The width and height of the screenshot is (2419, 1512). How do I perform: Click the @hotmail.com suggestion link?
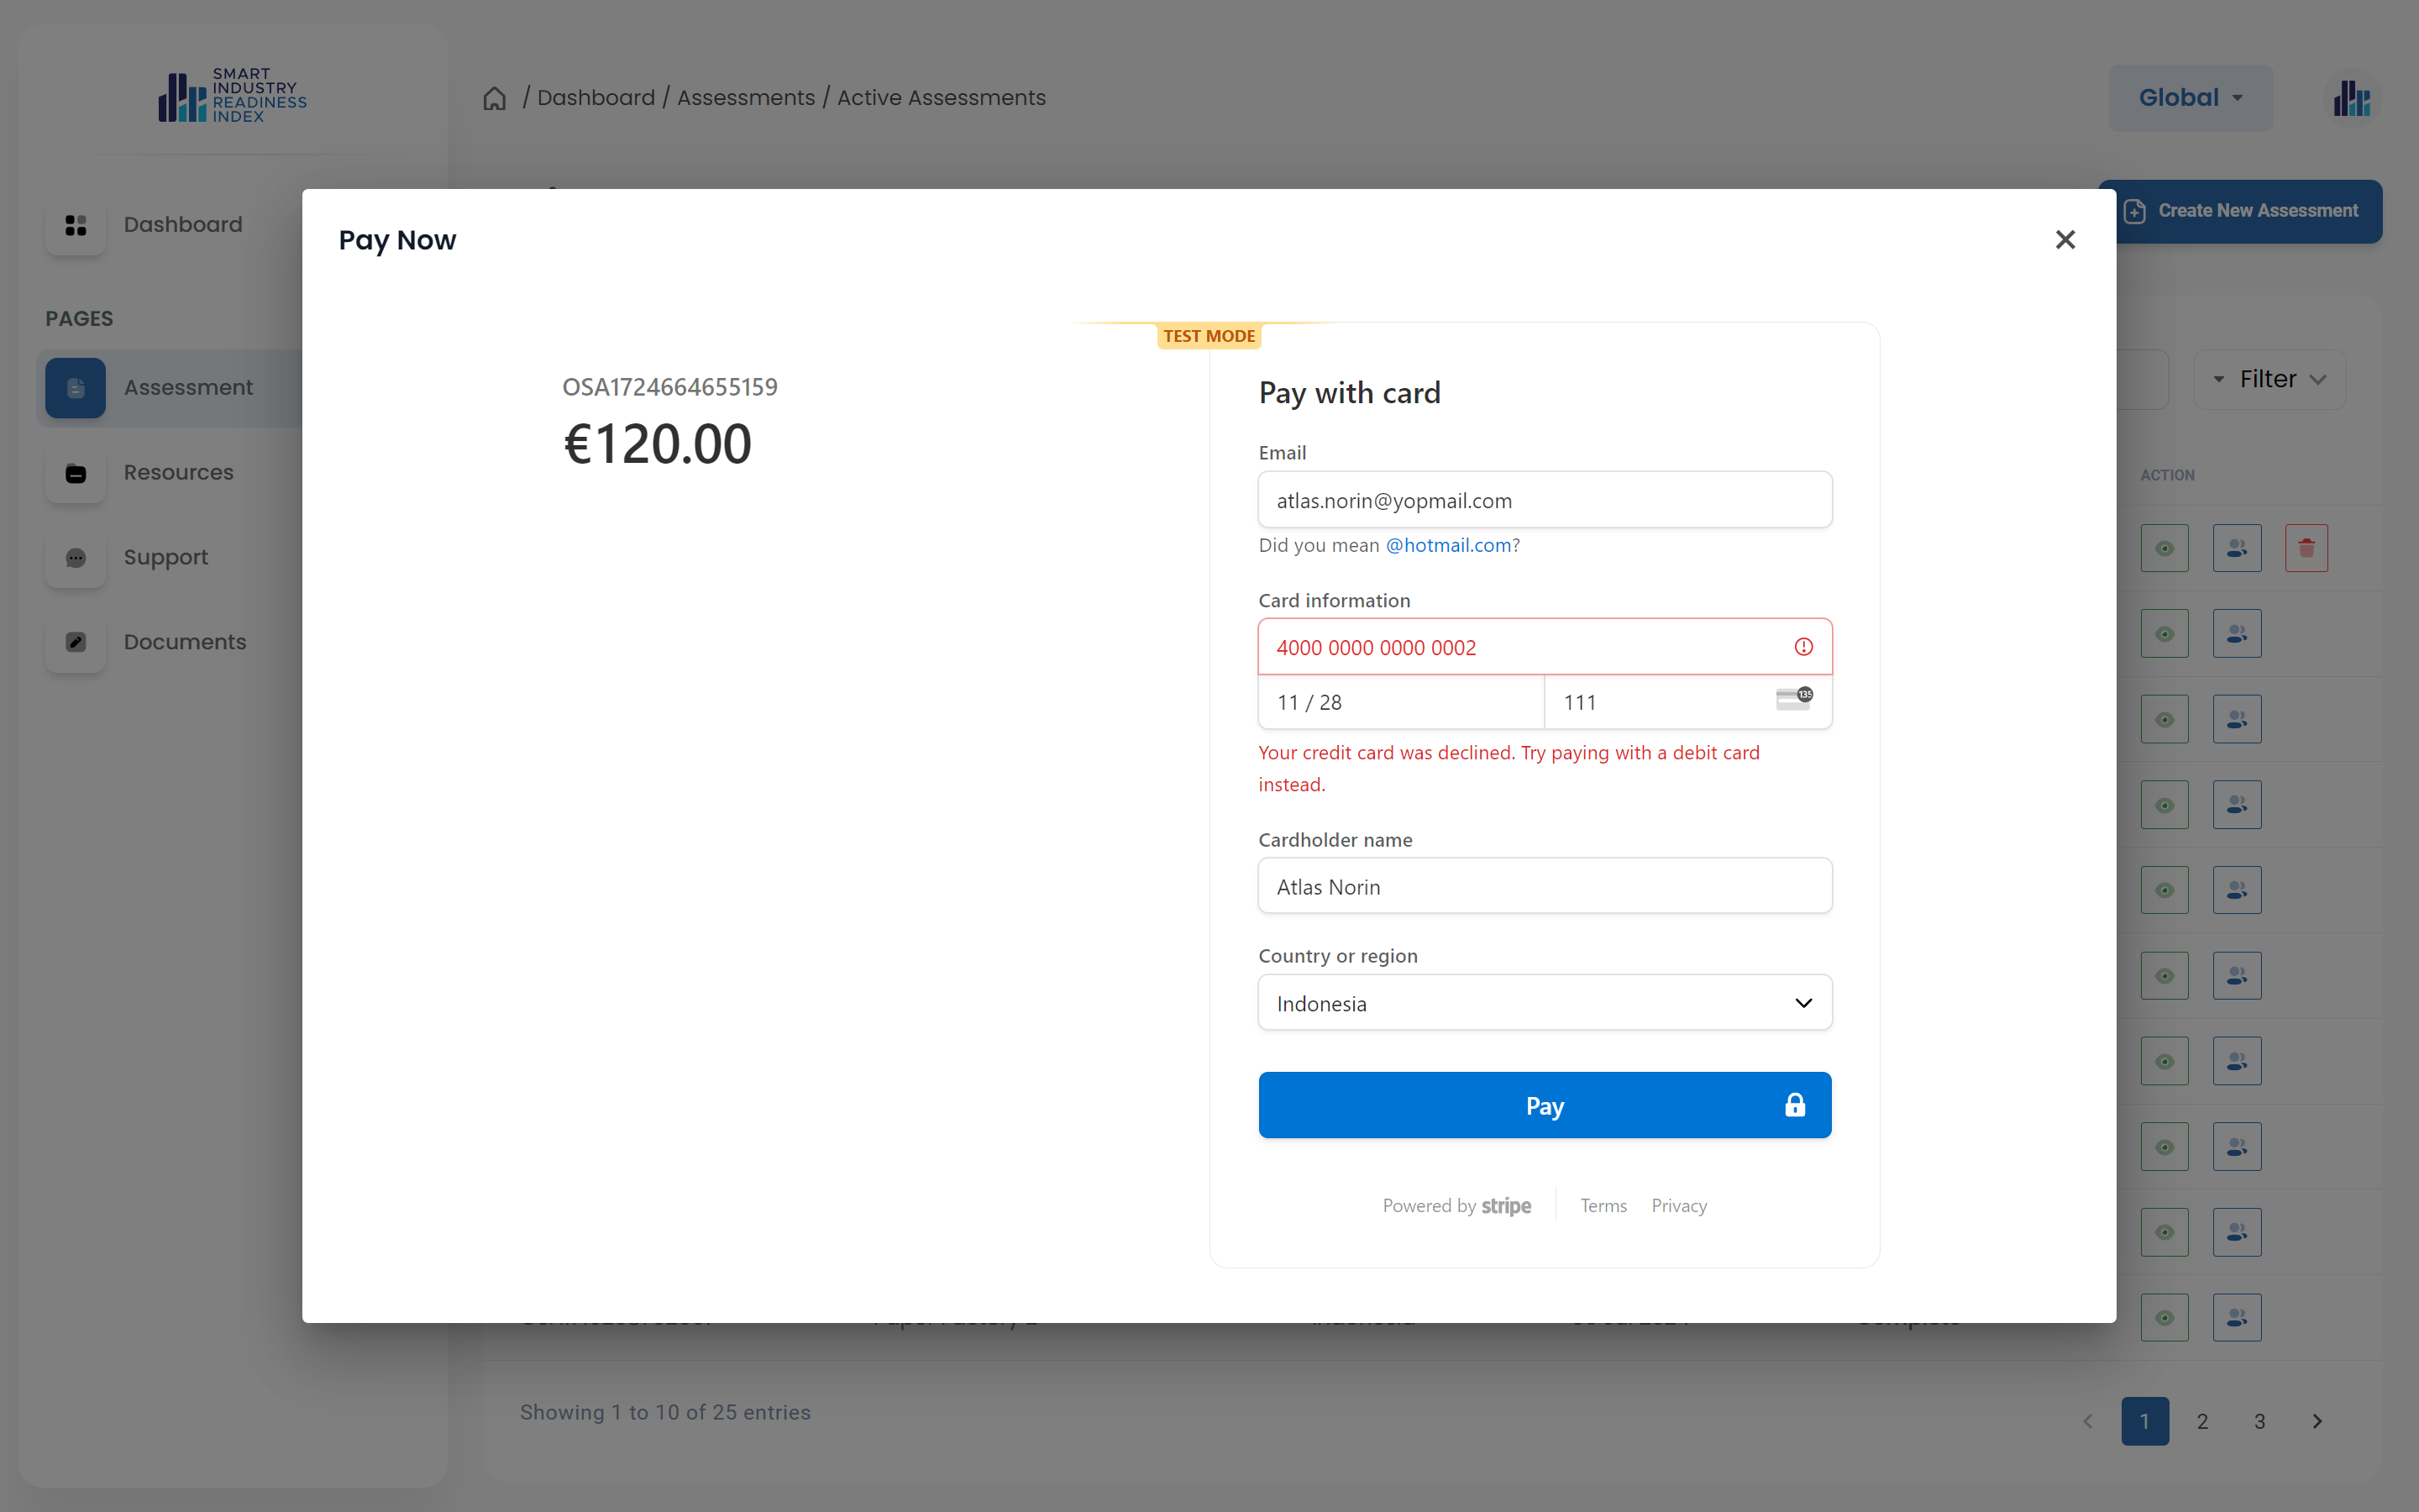(x=1448, y=545)
